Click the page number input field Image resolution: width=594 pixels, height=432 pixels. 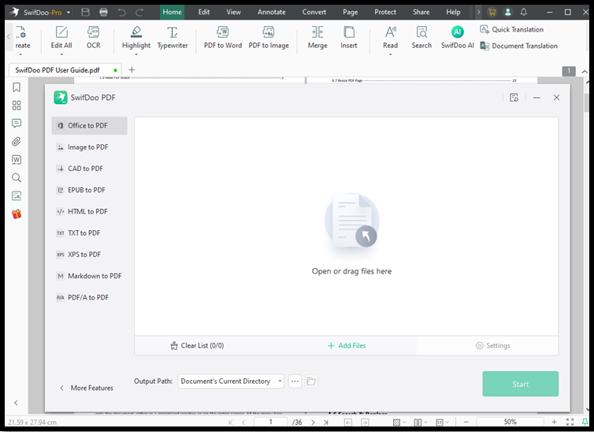(x=270, y=422)
